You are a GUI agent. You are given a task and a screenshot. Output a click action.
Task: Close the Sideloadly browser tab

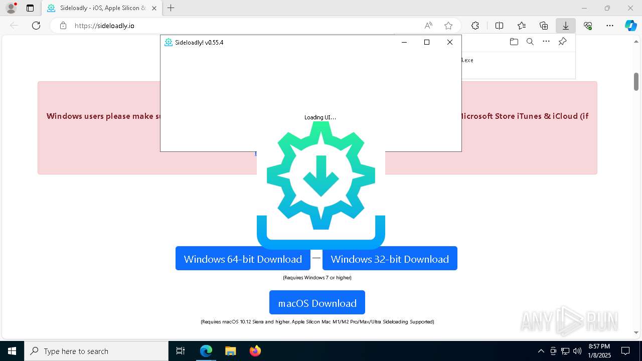154,8
